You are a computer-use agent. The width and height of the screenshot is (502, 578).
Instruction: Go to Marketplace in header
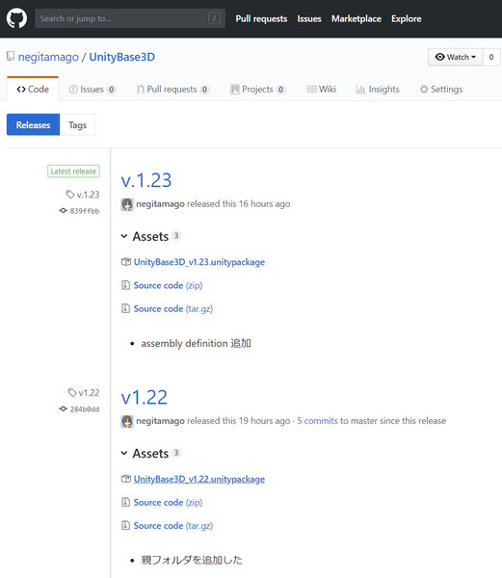[x=357, y=19]
